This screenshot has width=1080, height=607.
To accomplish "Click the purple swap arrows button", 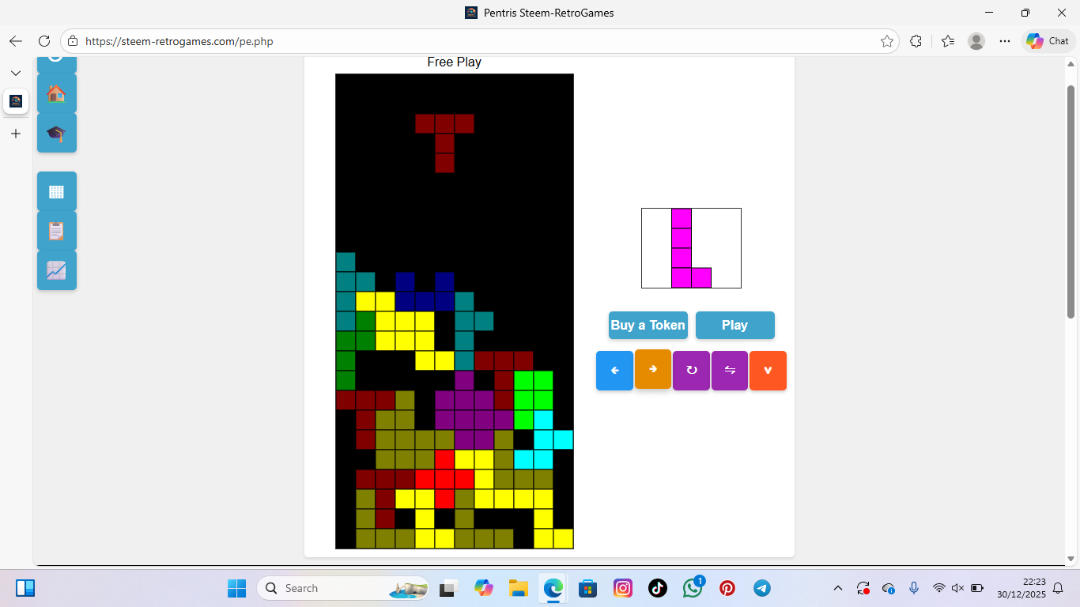I will click(x=730, y=371).
